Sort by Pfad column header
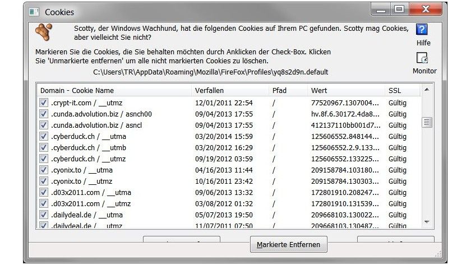 pyautogui.click(x=288, y=90)
